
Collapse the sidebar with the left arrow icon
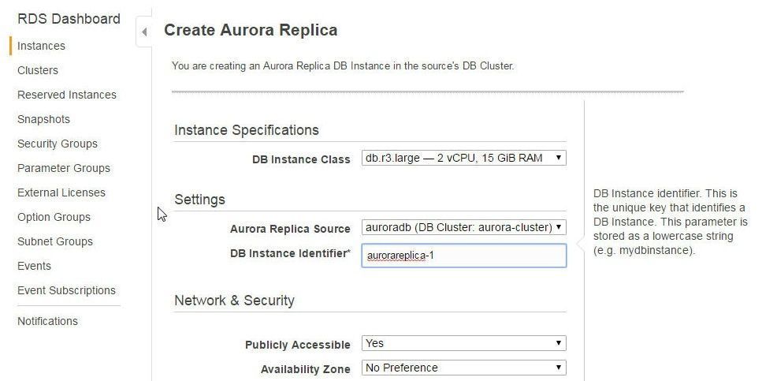144,32
